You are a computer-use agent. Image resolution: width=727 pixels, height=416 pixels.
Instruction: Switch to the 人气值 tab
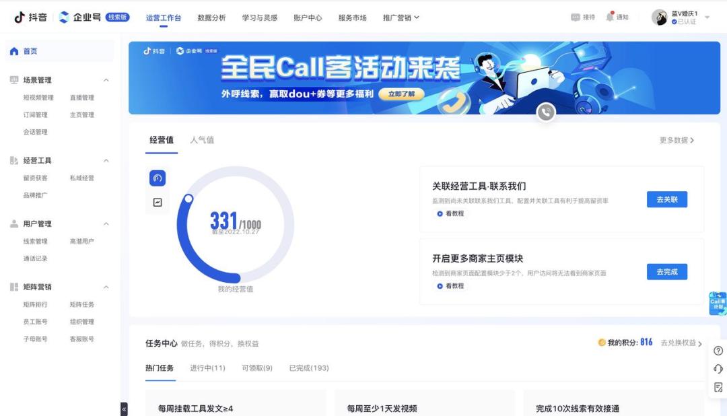[203, 140]
